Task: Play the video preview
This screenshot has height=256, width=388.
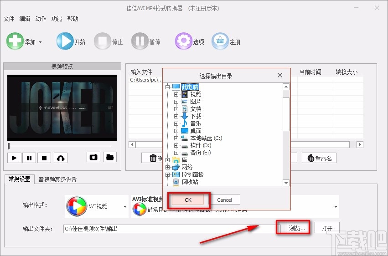Action: point(14,158)
